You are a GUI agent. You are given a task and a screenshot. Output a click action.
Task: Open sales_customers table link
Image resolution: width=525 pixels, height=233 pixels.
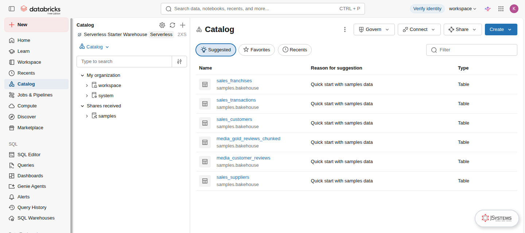(x=234, y=119)
